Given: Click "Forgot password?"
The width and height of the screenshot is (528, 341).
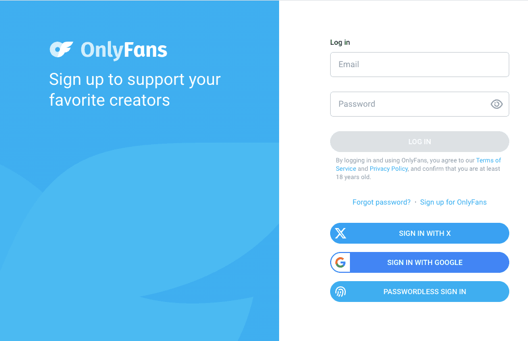Looking at the screenshot, I should click(381, 202).
